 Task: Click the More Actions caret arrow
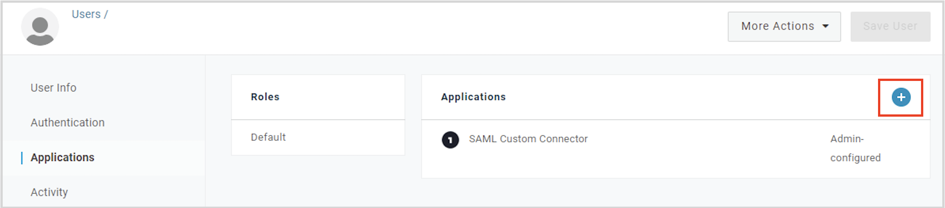coord(826,26)
